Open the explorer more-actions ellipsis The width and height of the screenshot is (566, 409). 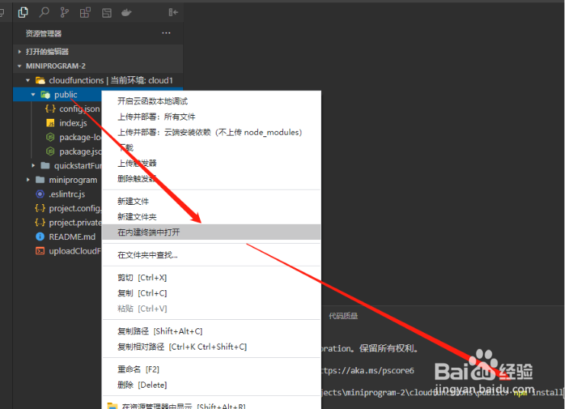[x=166, y=33]
